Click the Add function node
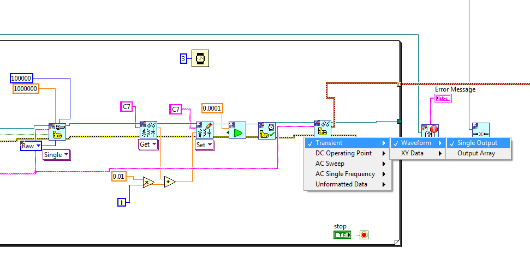The width and height of the screenshot is (530, 266). [x=170, y=182]
